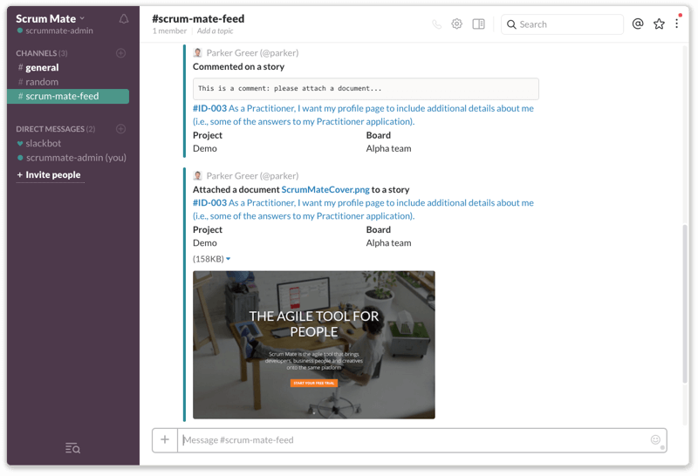Click Parker Greer avatar in attachment message
This screenshot has width=698, height=476.
click(198, 176)
